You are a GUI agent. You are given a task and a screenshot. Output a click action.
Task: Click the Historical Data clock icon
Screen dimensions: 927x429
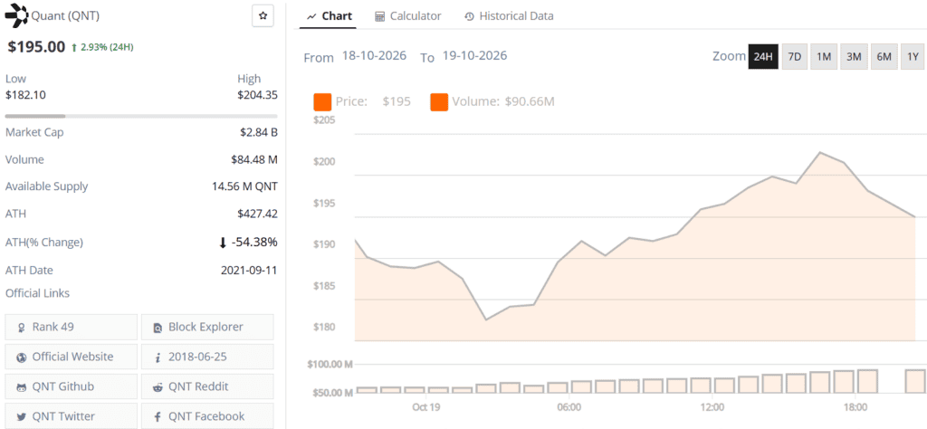click(x=470, y=16)
